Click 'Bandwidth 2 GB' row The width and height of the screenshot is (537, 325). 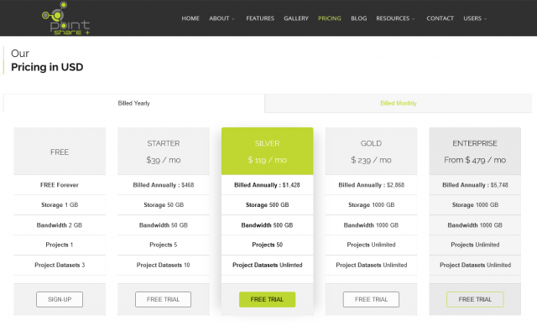(x=60, y=224)
